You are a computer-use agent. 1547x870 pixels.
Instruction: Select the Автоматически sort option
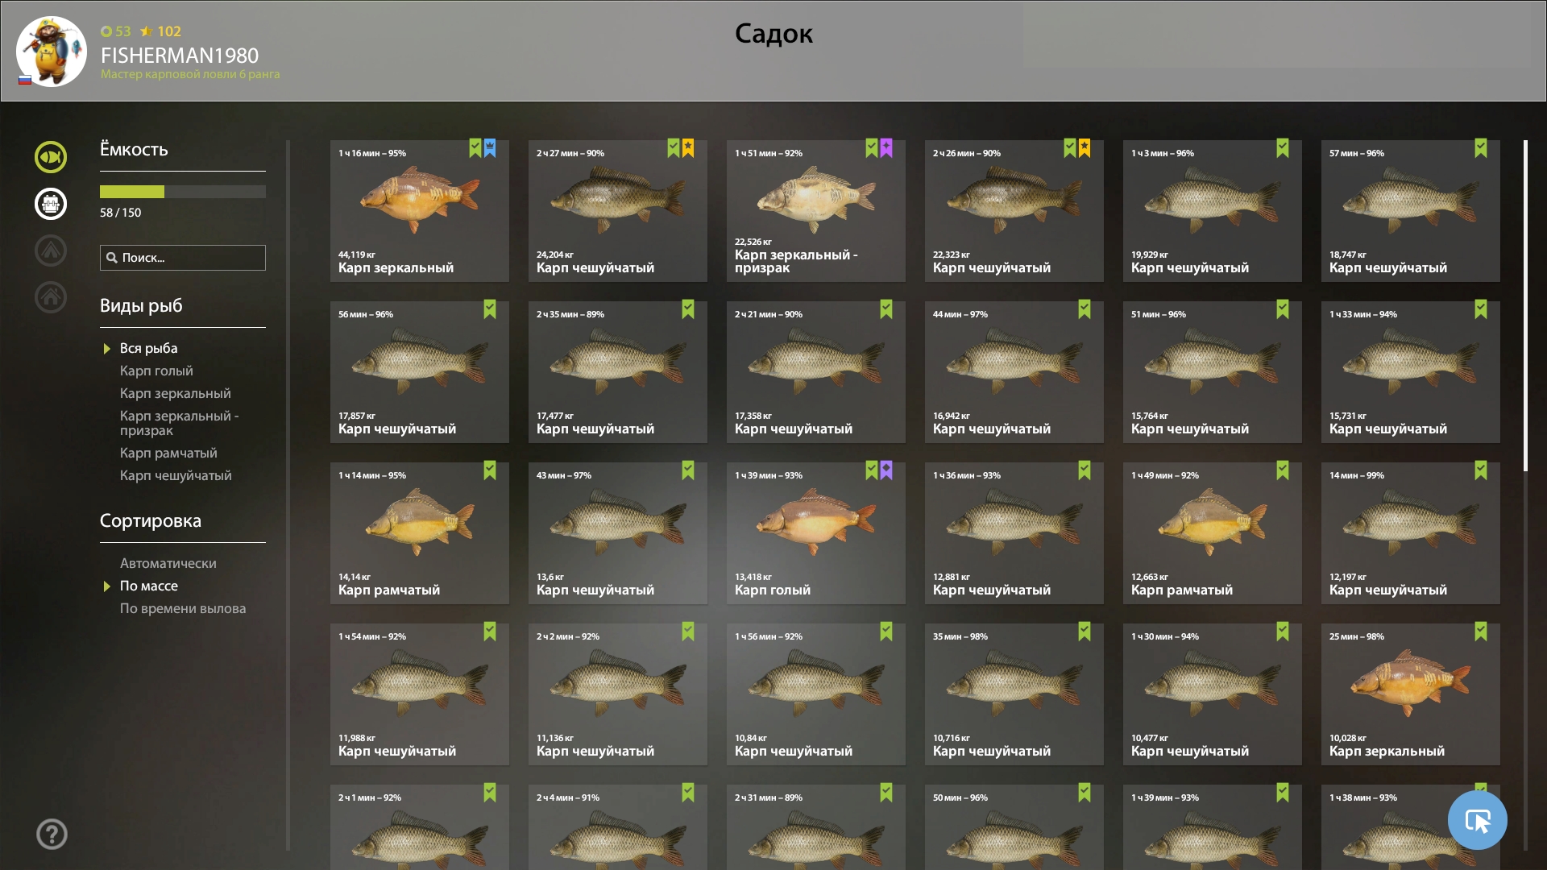click(x=168, y=563)
